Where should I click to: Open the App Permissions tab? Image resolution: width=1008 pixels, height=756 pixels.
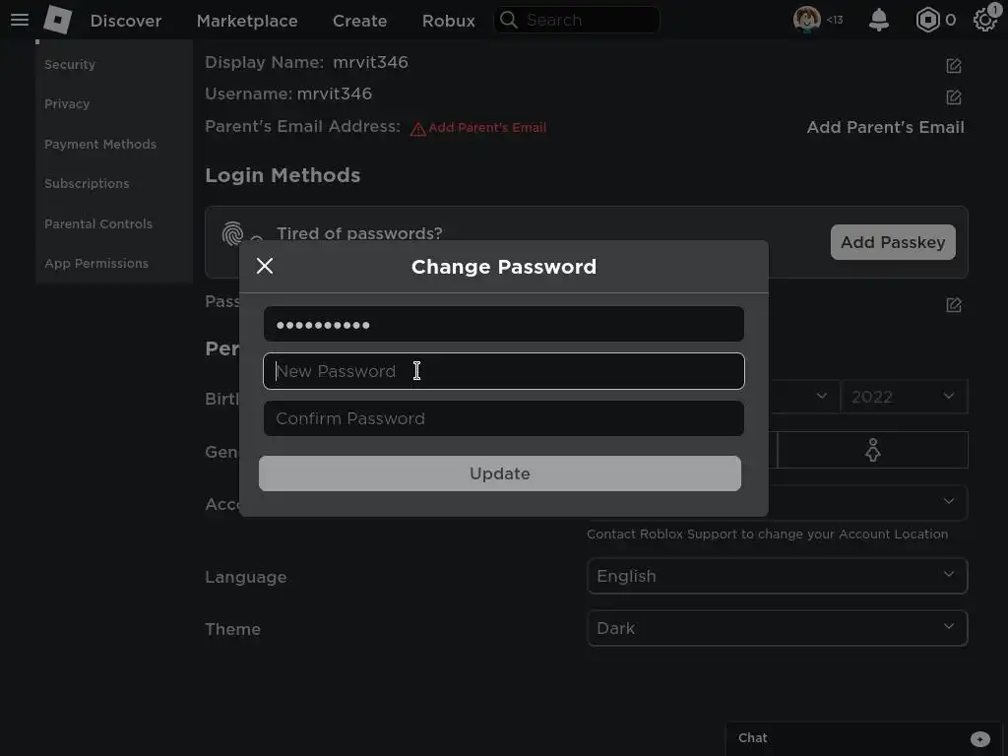pos(96,264)
